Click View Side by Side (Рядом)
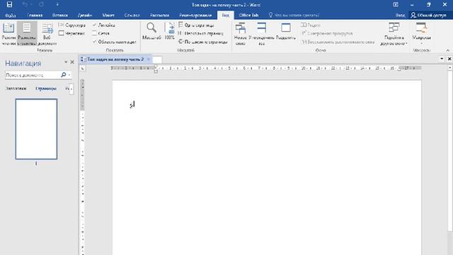This screenshot has width=453, height=255. pos(311,25)
